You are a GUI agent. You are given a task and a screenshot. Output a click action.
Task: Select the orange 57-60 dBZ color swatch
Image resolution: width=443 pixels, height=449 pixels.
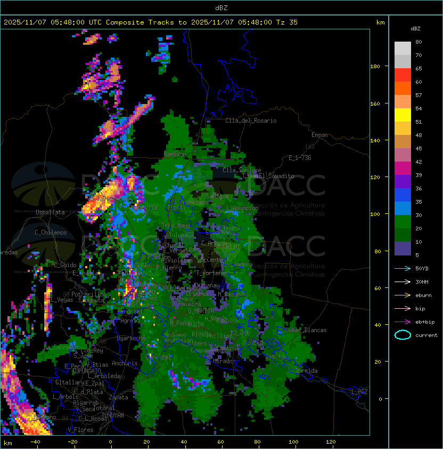point(403,89)
